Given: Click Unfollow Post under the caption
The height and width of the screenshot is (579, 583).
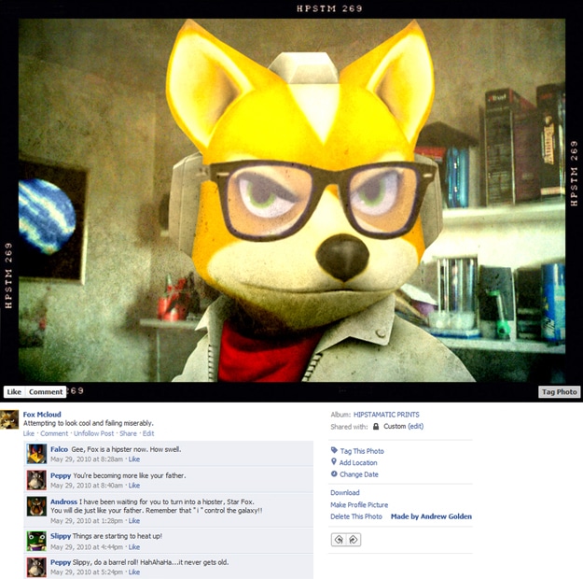Looking at the screenshot, I should click(92, 433).
